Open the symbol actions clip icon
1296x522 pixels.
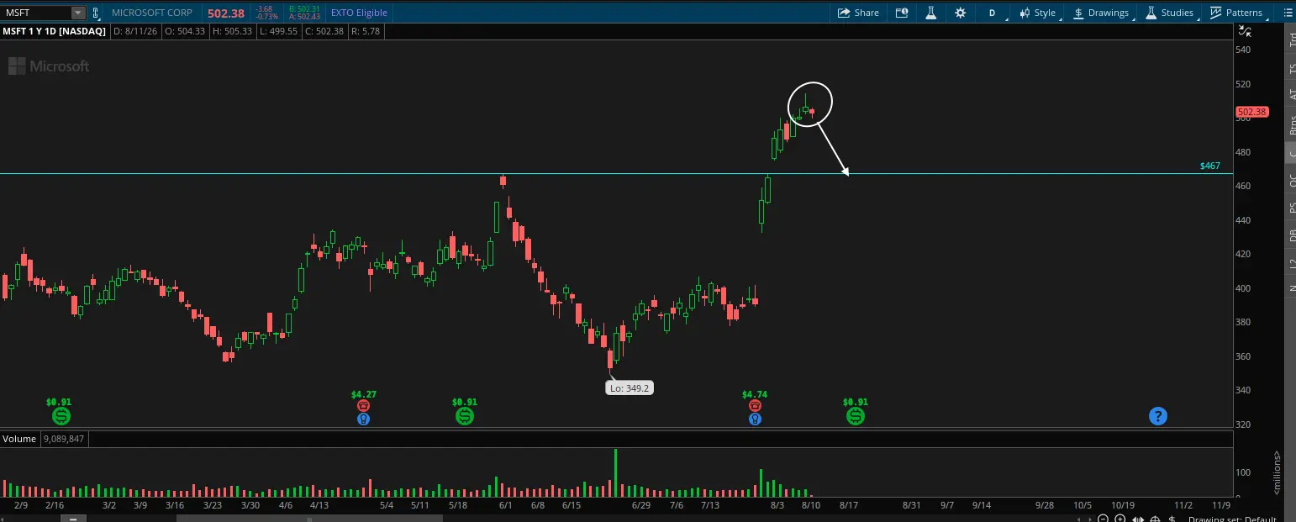pyautogui.click(x=95, y=13)
